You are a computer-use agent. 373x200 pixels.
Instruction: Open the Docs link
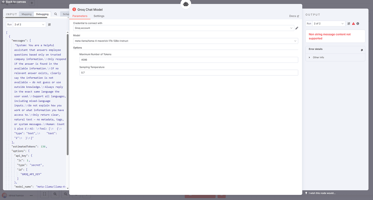point(294,16)
